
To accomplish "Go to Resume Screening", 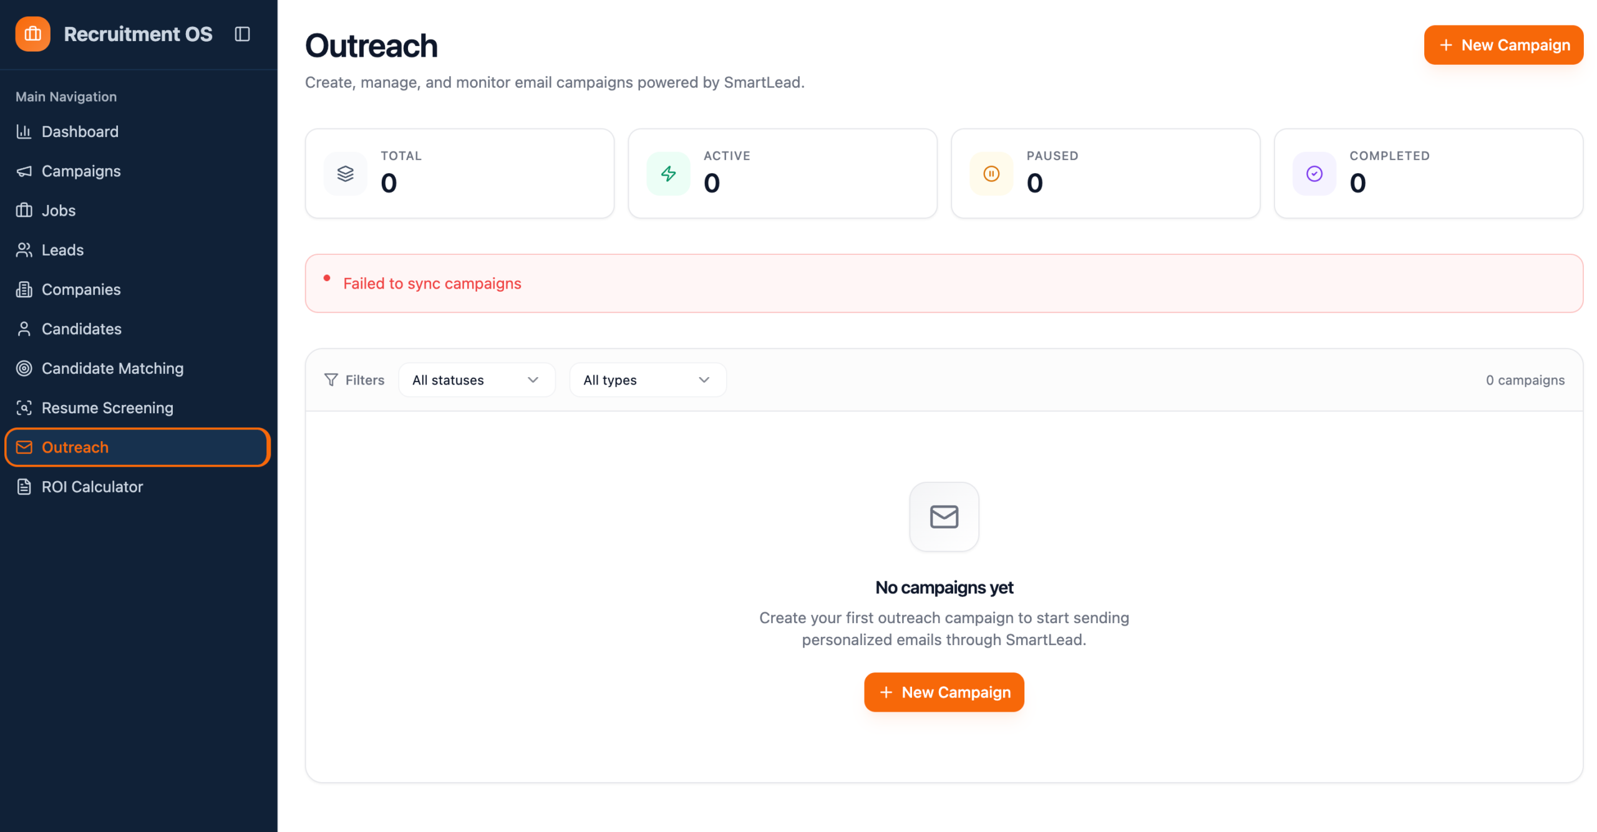I will click(137, 408).
